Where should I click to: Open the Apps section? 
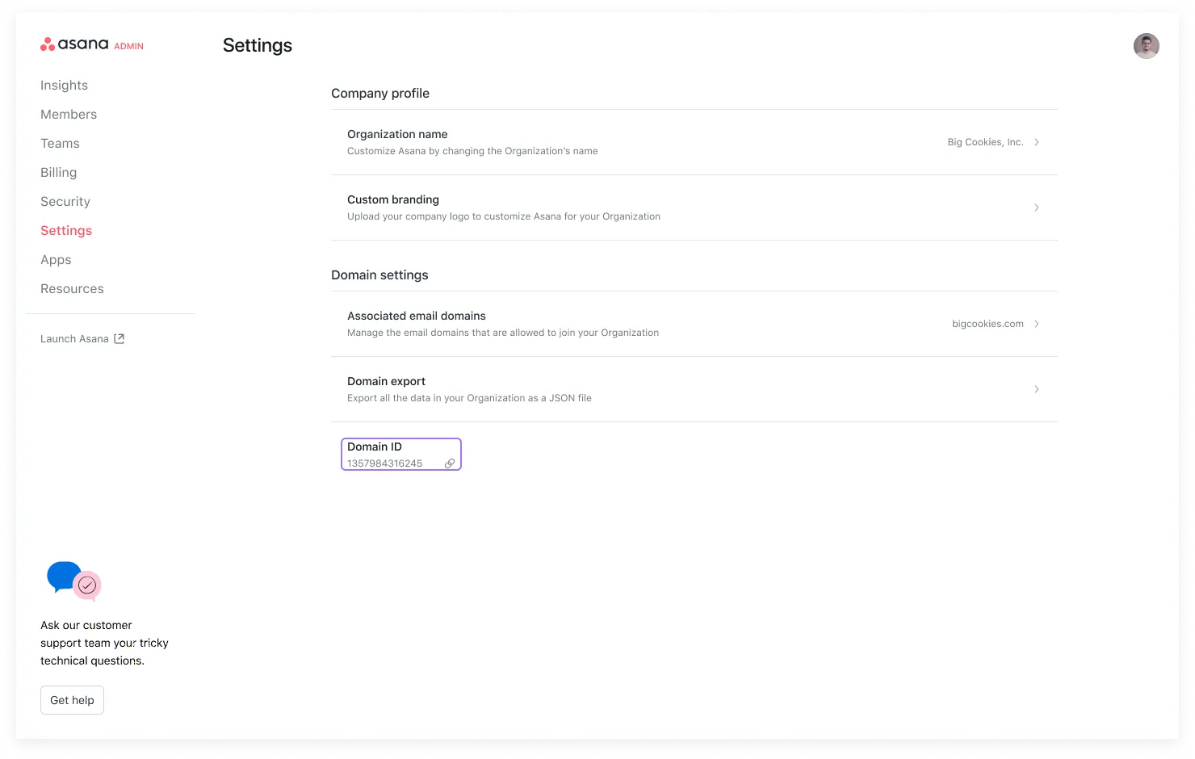coord(56,260)
